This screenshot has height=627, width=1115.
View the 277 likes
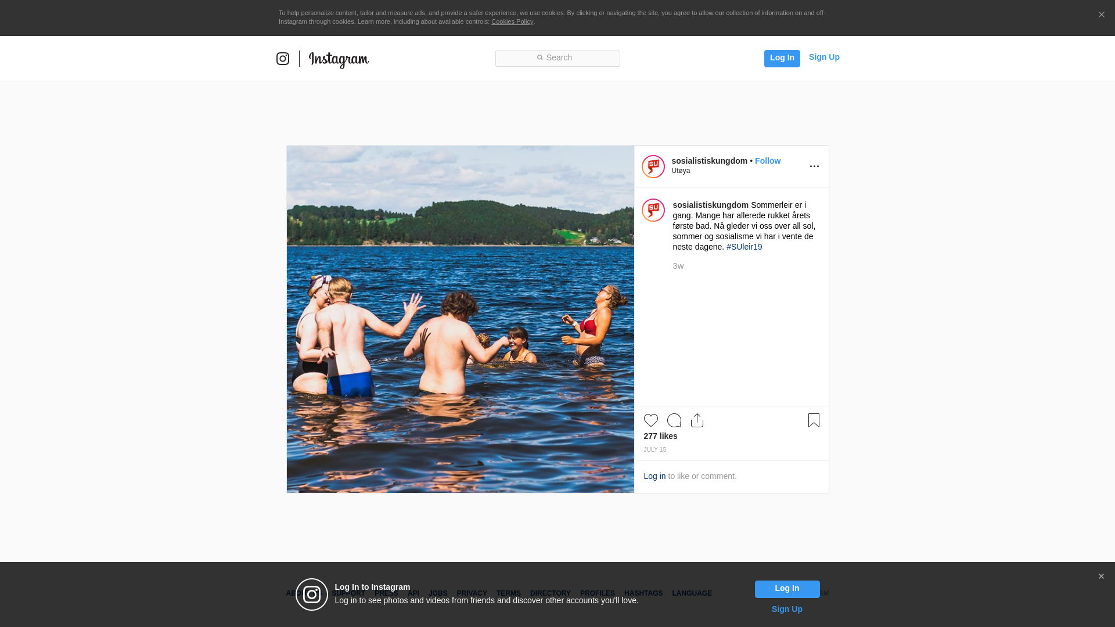click(660, 436)
